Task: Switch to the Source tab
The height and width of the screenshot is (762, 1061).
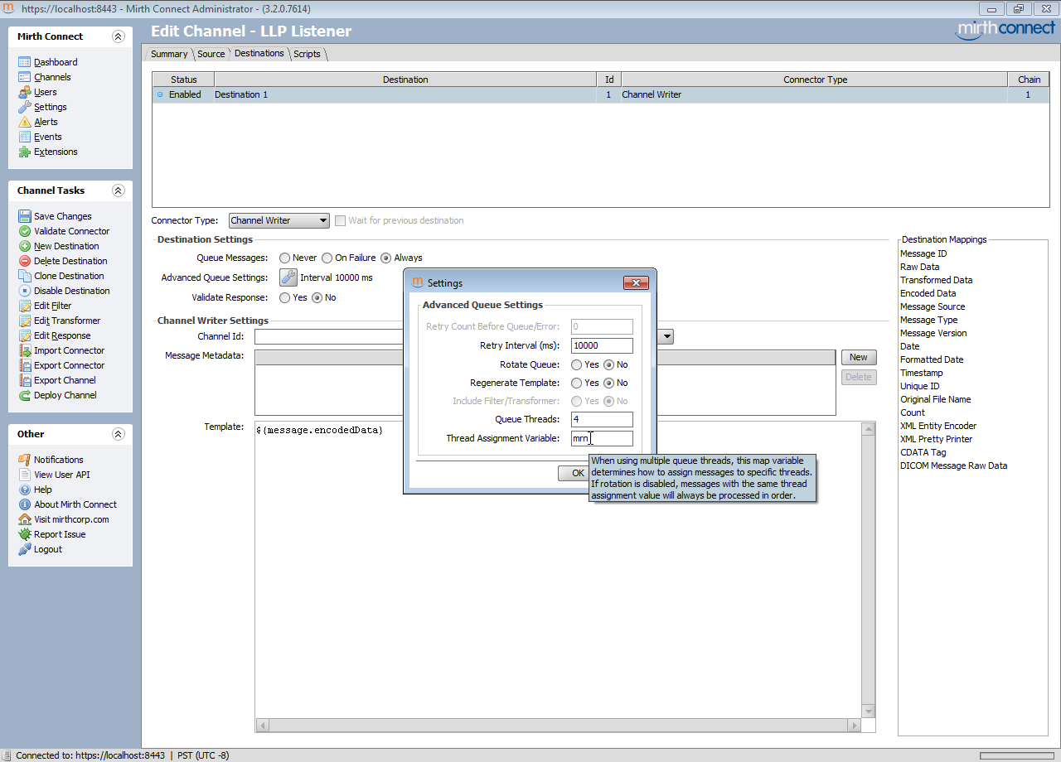Action: (x=211, y=54)
